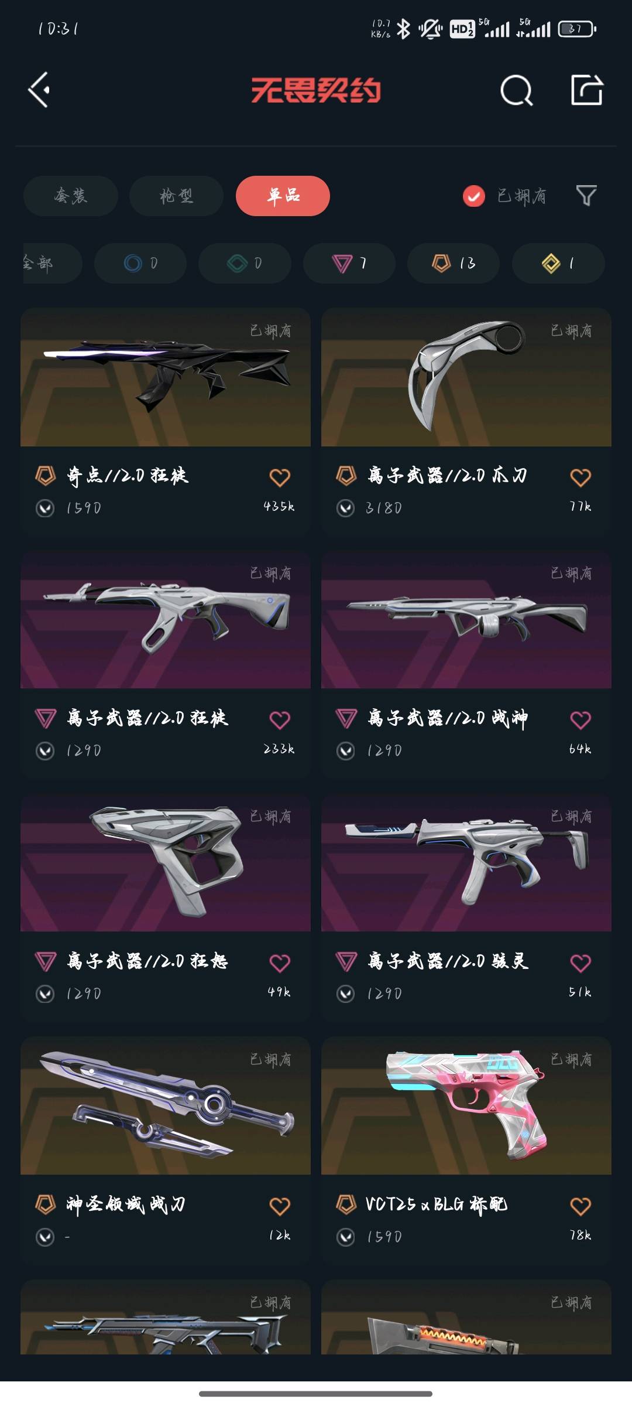Favorite the 奇点//2.0 狂徒 skin heart
The height and width of the screenshot is (1406, 632).
pos(280,477)
